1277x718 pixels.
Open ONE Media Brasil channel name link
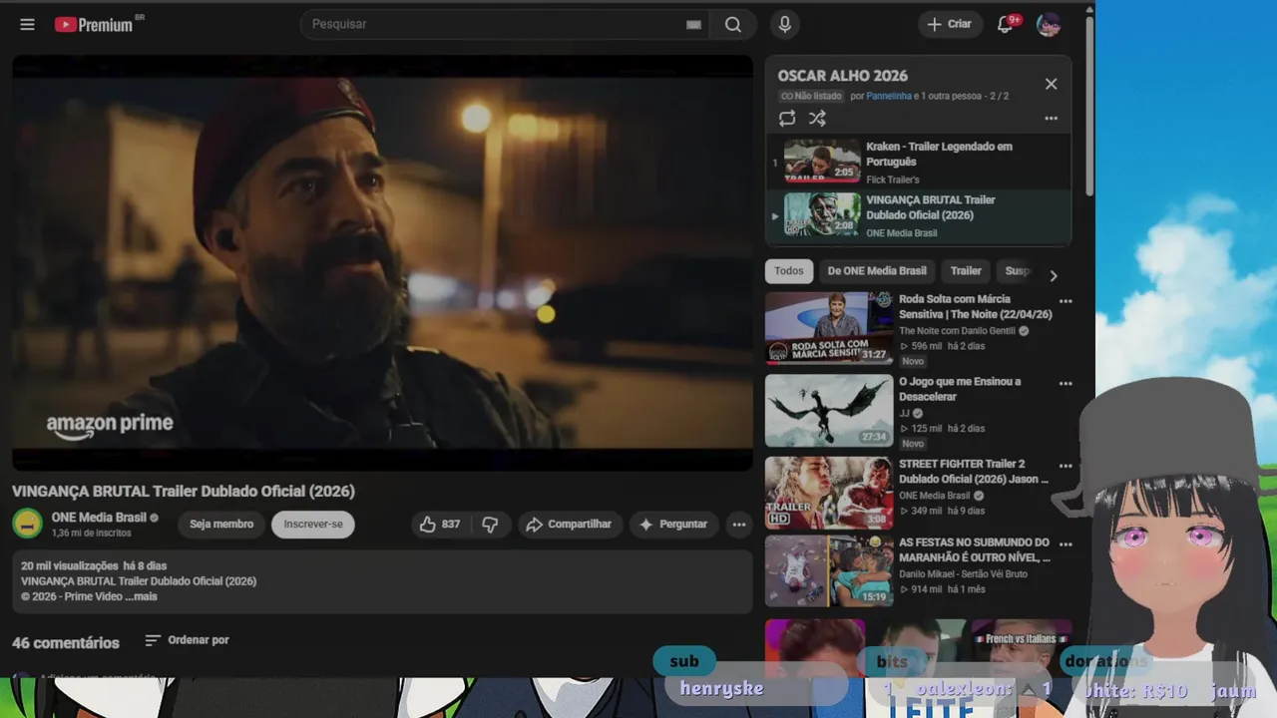tap(99, 518)
